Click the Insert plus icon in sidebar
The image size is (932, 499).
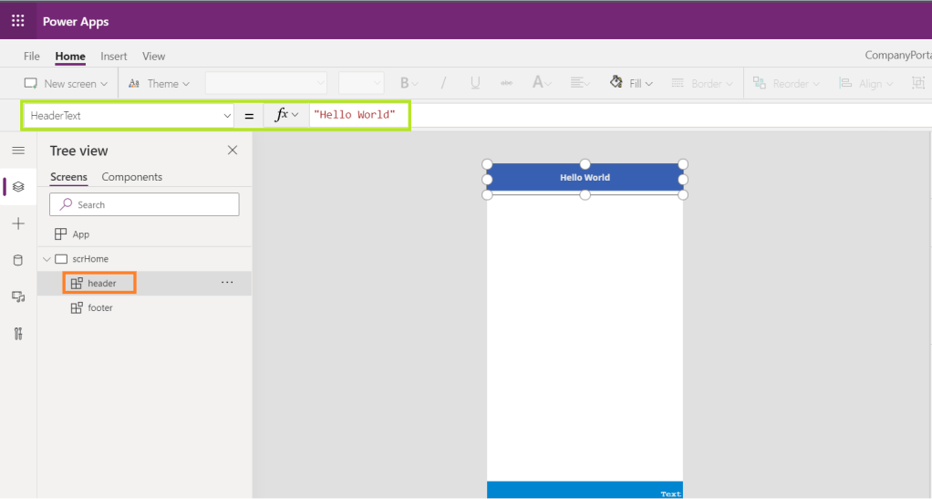pos(18,224)
